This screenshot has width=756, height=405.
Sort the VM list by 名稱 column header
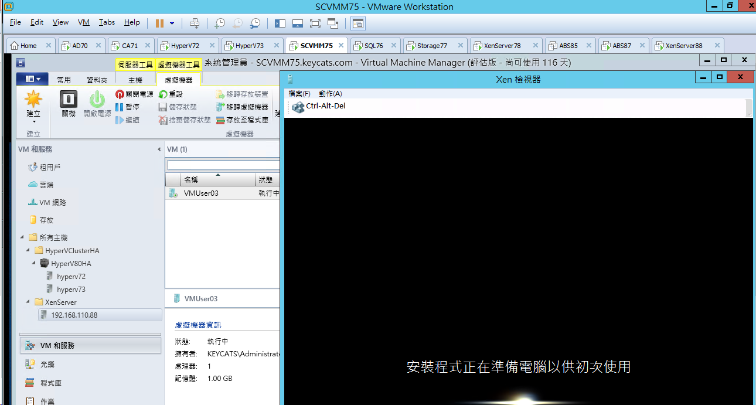(x=217, y=179)
